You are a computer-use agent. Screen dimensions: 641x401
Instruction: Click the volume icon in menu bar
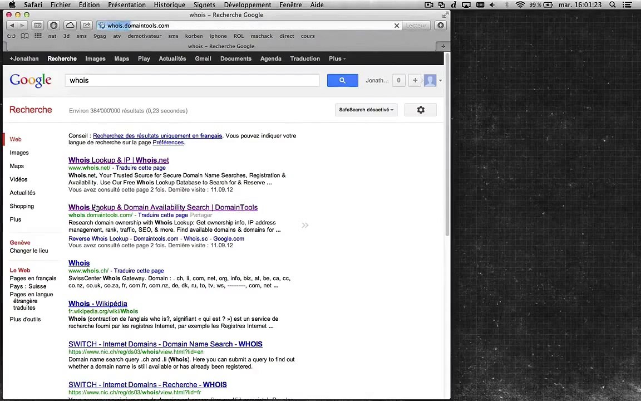point(492,5)
